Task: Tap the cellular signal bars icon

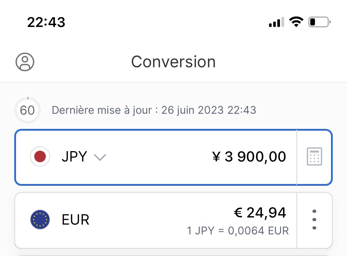Action: tap(277, 22)
